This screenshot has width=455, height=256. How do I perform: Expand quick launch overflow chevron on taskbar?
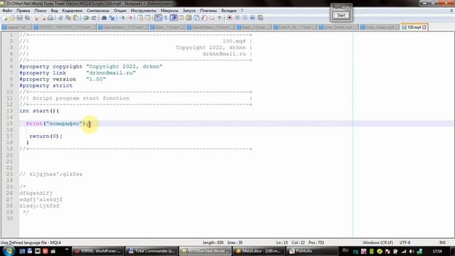tap(66, 249)
